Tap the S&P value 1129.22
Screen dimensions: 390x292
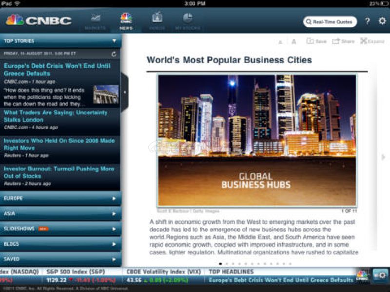point(57,280)
